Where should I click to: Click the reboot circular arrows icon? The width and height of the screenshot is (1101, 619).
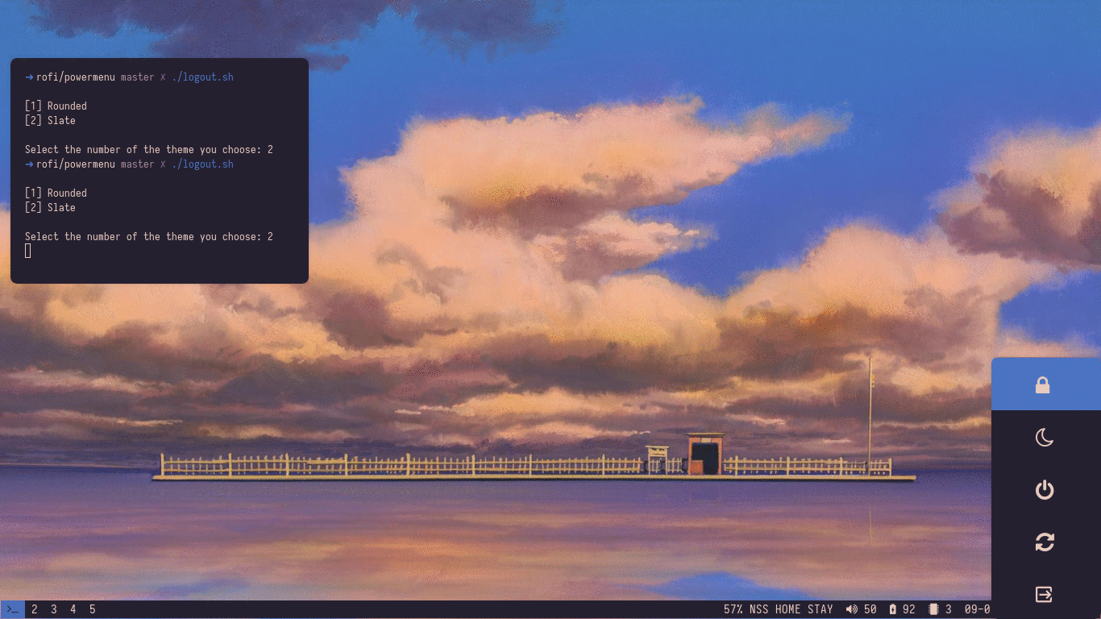pos(1045,542)
